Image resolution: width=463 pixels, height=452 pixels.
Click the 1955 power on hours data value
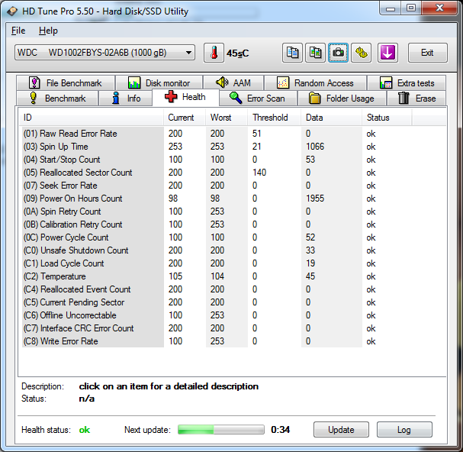point(315,199)
